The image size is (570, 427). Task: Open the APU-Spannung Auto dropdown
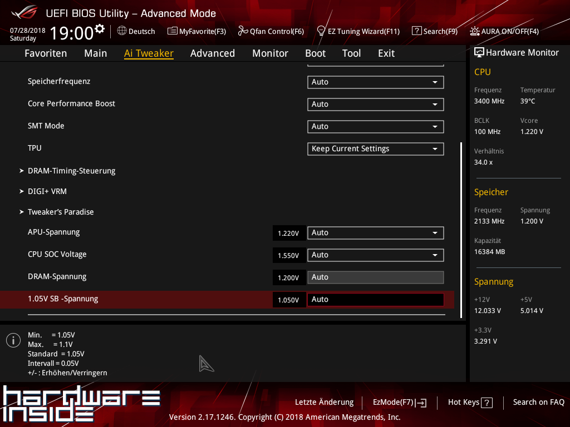pos(376,233)
